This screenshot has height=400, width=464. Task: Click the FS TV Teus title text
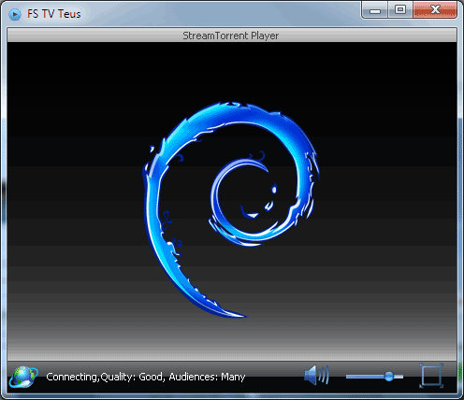(x=53, y=14)
